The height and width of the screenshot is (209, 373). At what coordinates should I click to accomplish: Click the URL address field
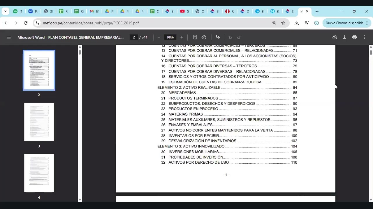click(x=154, y=23)
